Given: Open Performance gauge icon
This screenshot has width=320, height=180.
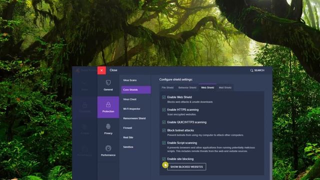Looking at the screenshot, I should point(108,148).
